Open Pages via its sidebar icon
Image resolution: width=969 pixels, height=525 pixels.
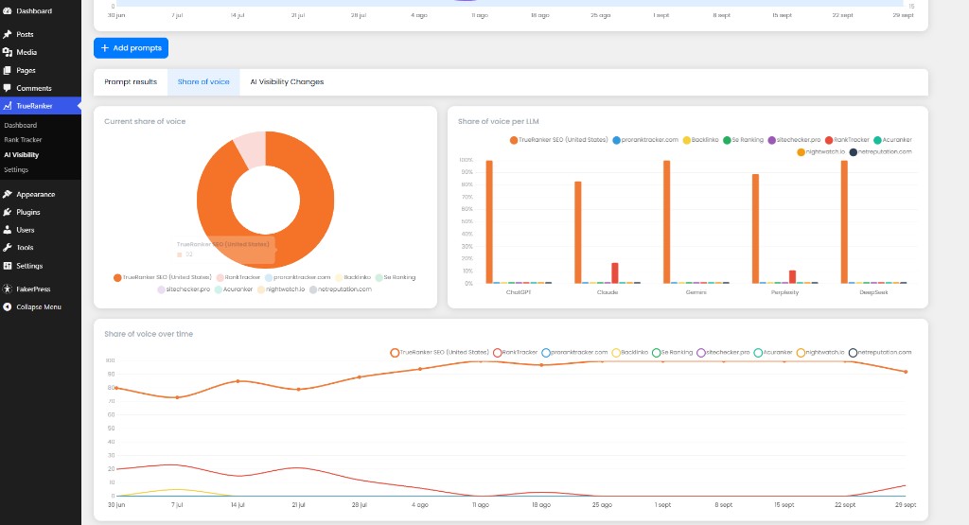coord(8,70)
